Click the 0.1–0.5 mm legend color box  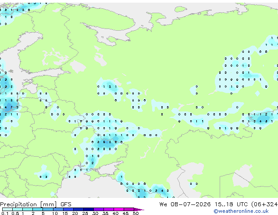click(7, 209)
